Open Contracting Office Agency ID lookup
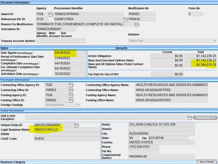Screen dimensions: 218x164 (71, 85)
